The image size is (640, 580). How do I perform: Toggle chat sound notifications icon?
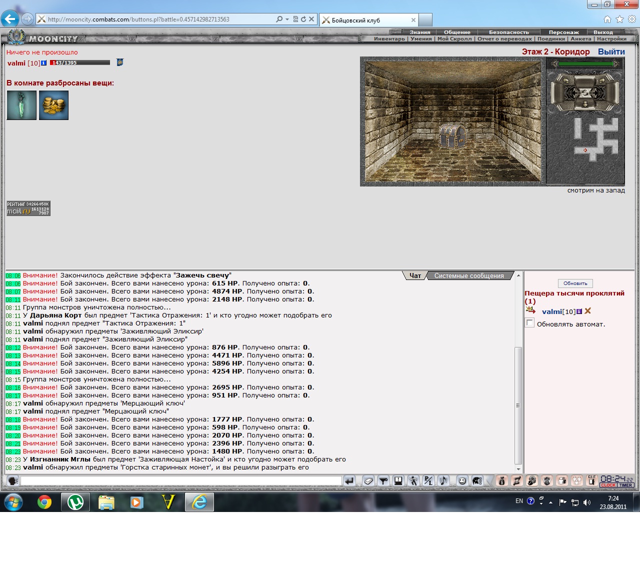pos(443,481)
